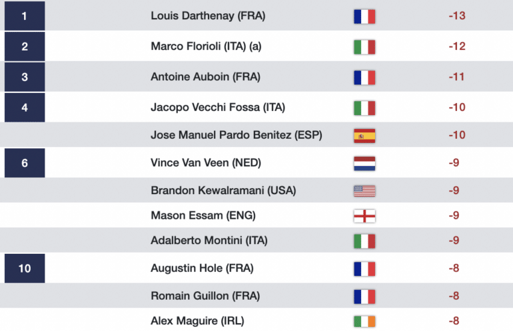The height and width of the screenshot is (331, 513).
Task: Click the -12 score for Marco Florioli
Action: pyautogui.click(x=457, y=46)
